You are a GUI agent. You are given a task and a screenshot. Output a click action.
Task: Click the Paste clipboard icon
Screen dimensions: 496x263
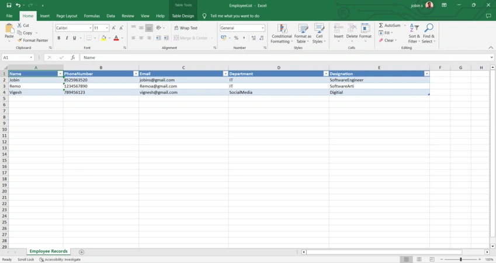coord(9,29)
